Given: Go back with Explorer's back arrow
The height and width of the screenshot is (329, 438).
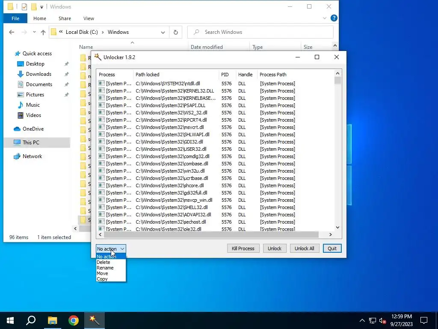Looking at the screenshot, I should 12,32.
